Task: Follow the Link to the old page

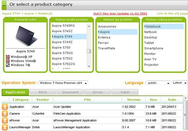Action: pyautogui.click(x=172, y=13)
